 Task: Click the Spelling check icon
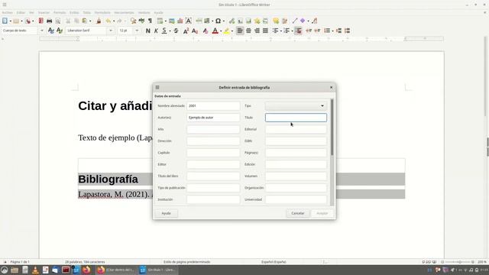click(x=141, y=21)
